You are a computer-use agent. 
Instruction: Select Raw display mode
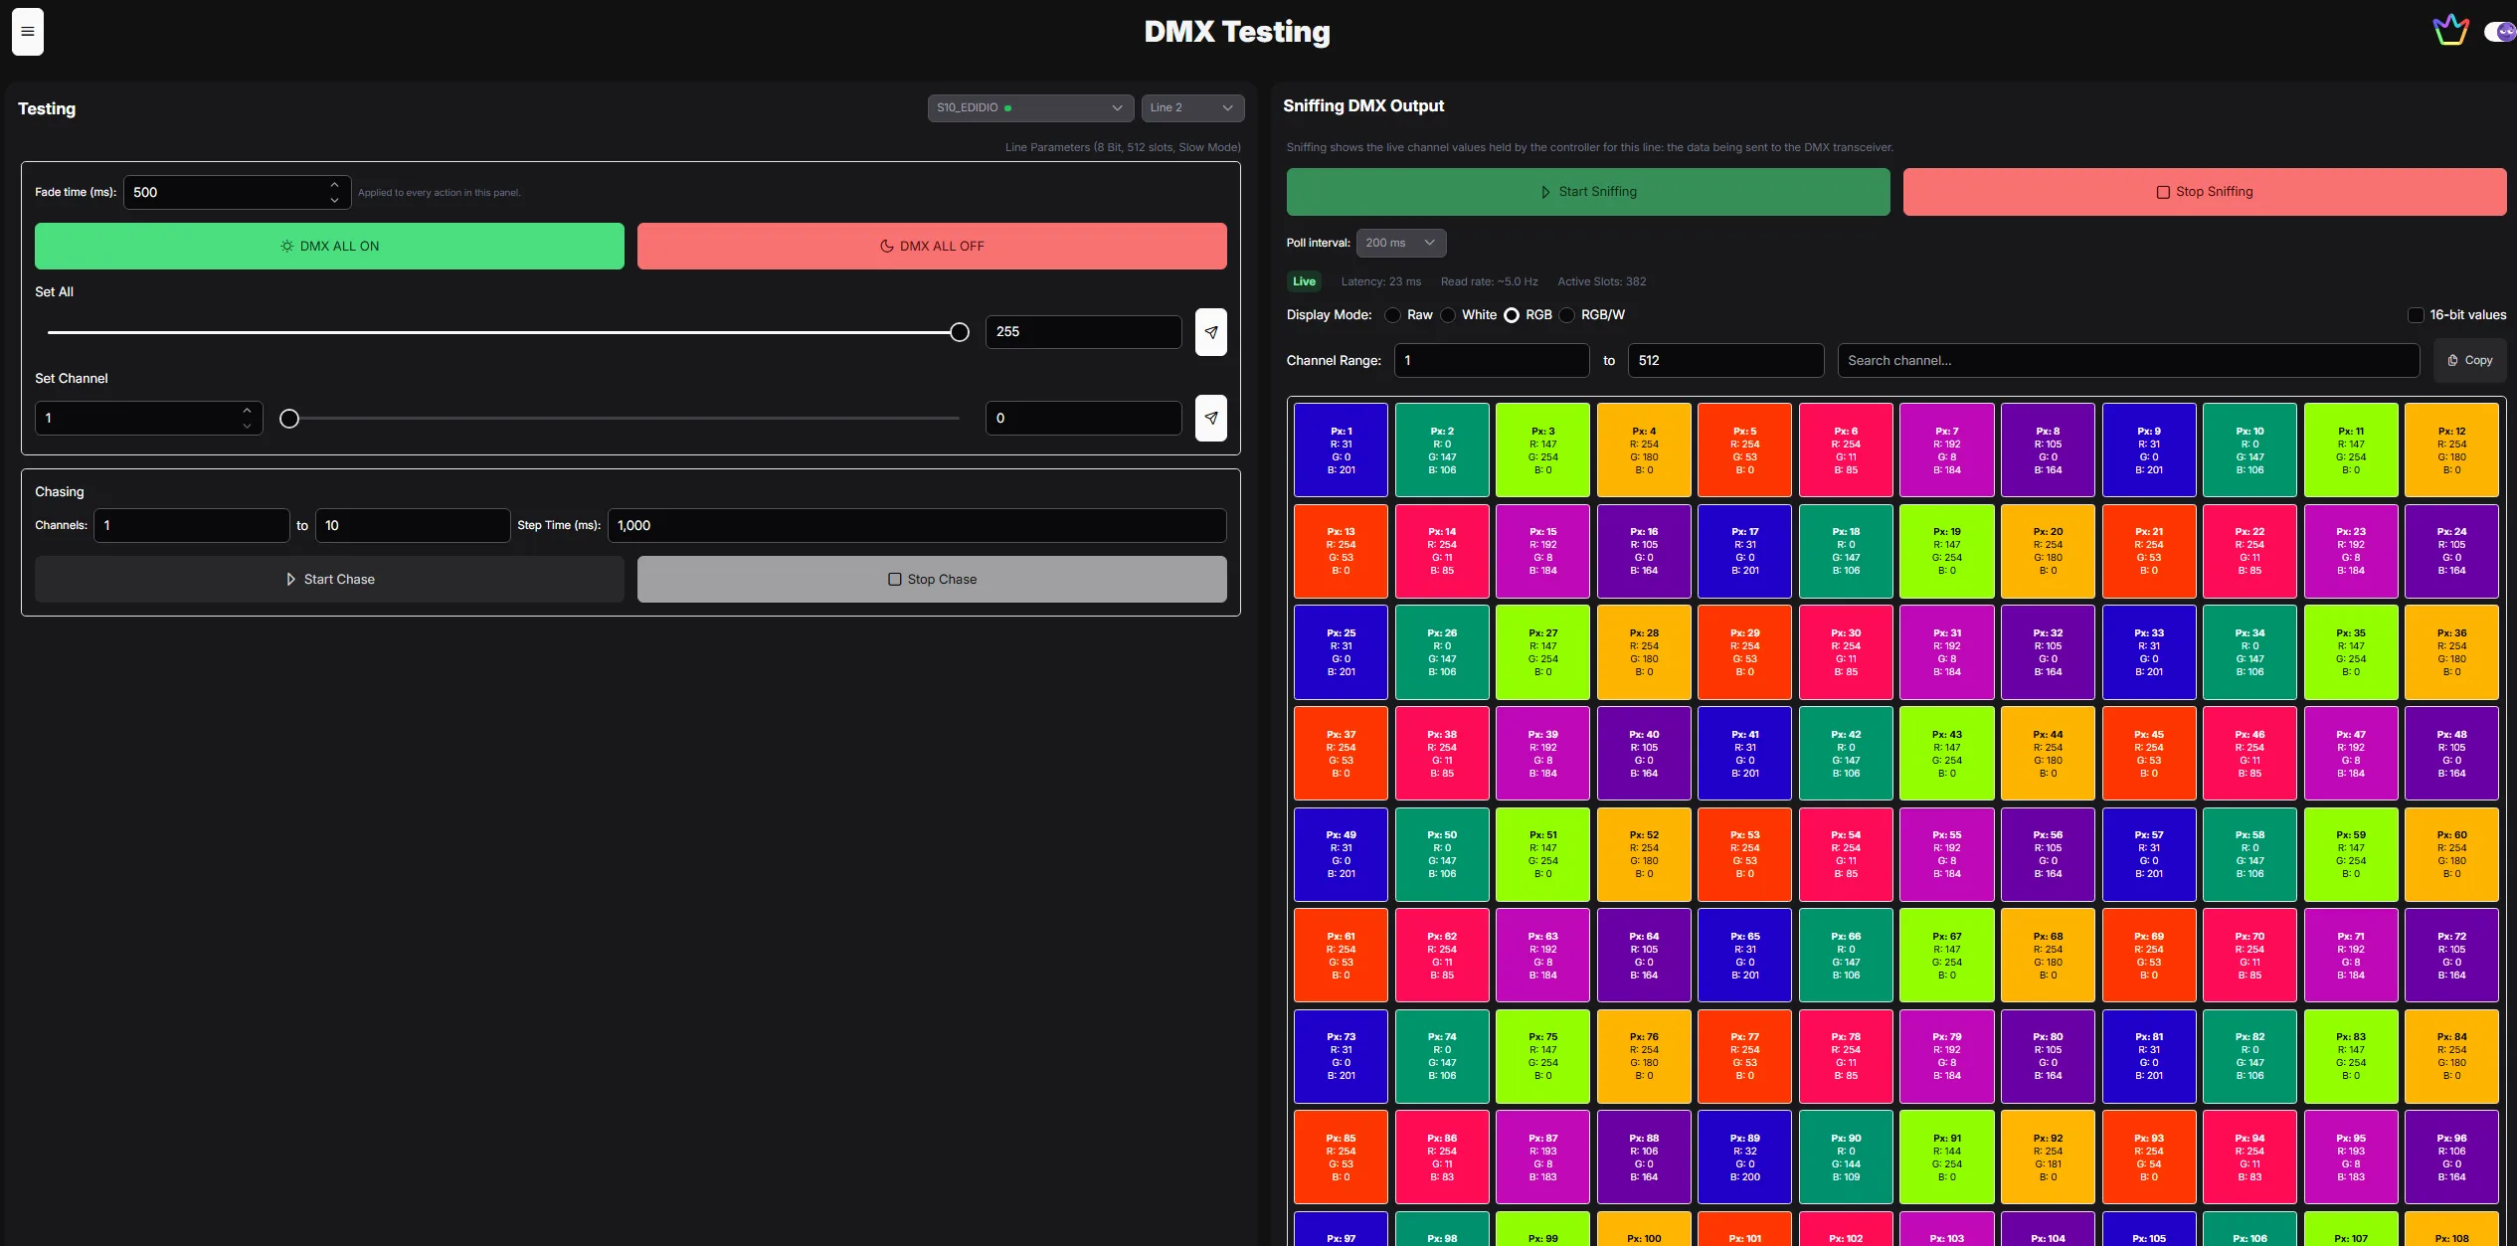[1392, 315]
